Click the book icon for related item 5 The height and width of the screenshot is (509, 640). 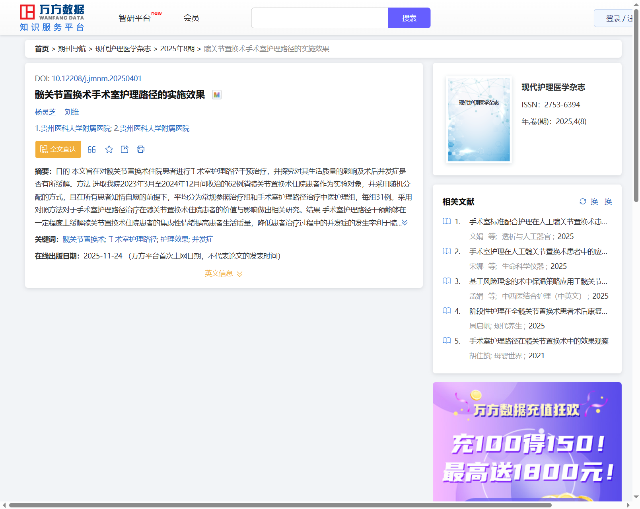coord(447,341)
